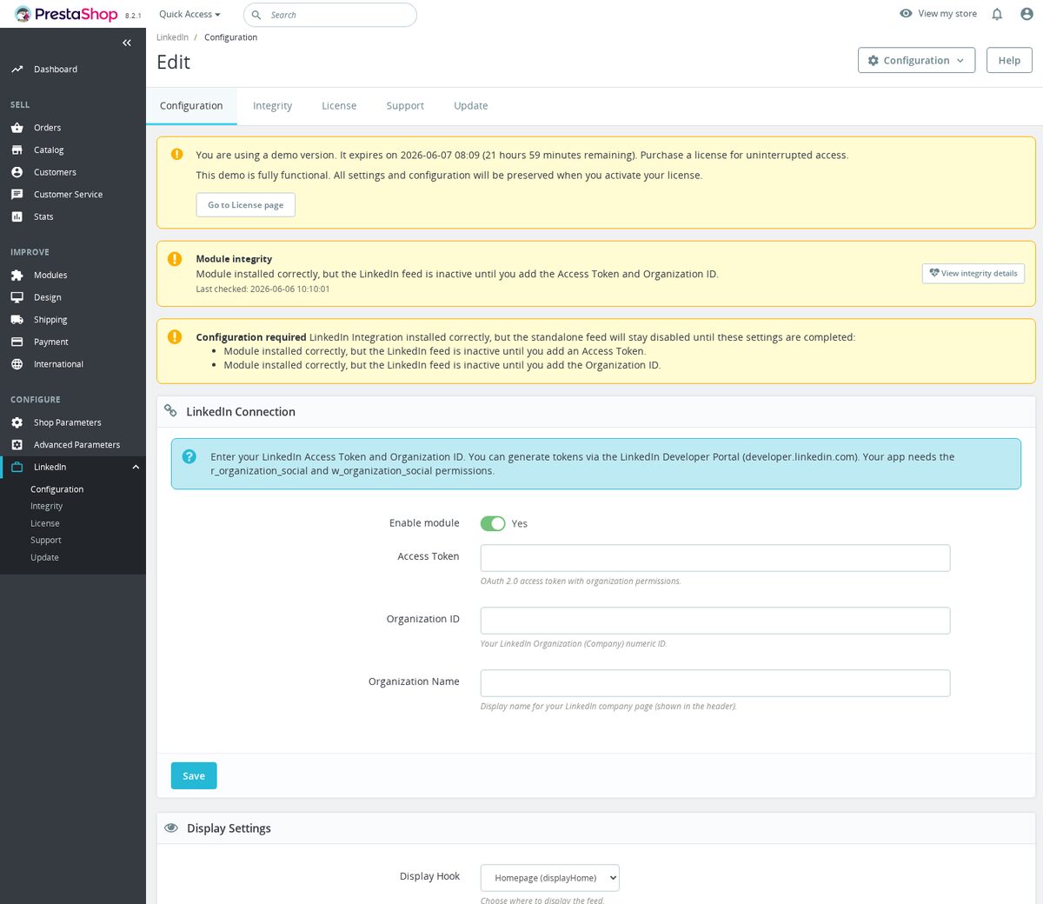Viewport: 1043px width, 904px height.
Task: Click the eye icon beside View my store
Action: pyautogui.click(x=906, y=14)
